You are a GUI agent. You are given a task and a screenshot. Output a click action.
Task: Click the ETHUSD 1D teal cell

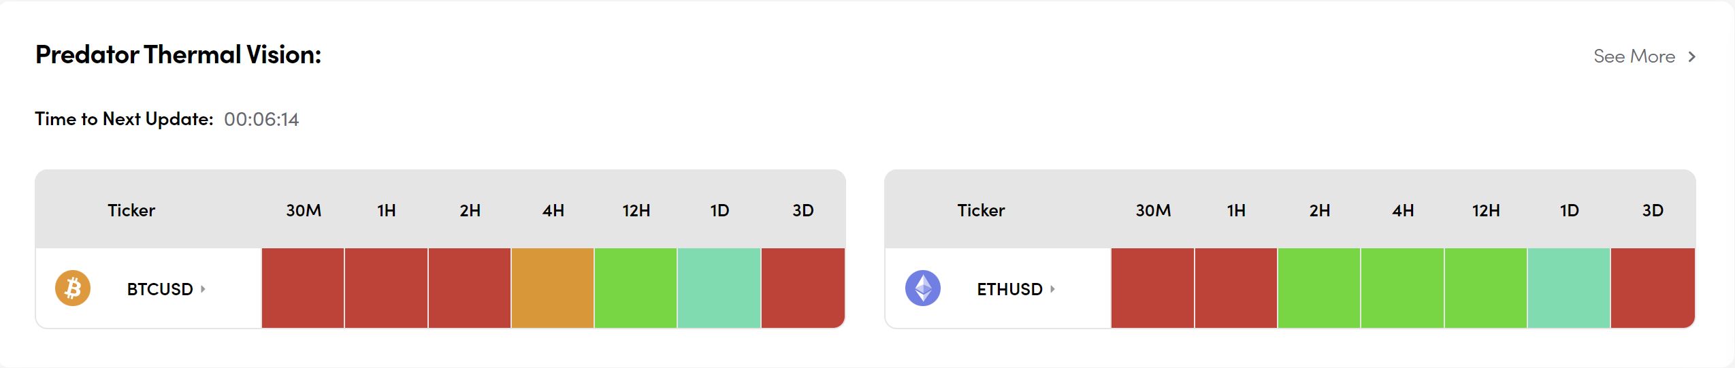coord(1569,288)
